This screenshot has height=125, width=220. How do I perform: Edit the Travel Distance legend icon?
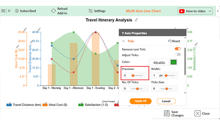click(9, 104)
